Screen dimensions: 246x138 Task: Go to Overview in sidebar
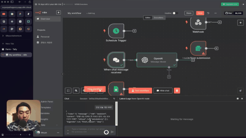click(x=48, y=19)
